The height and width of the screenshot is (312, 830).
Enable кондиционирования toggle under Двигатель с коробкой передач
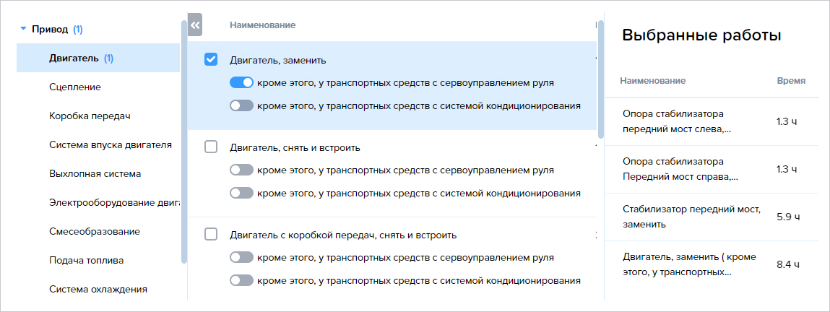tap(241, 280)
